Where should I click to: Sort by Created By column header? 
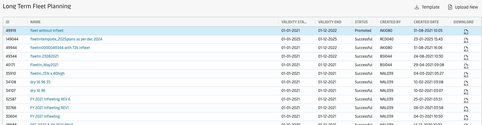pos(390,22)
